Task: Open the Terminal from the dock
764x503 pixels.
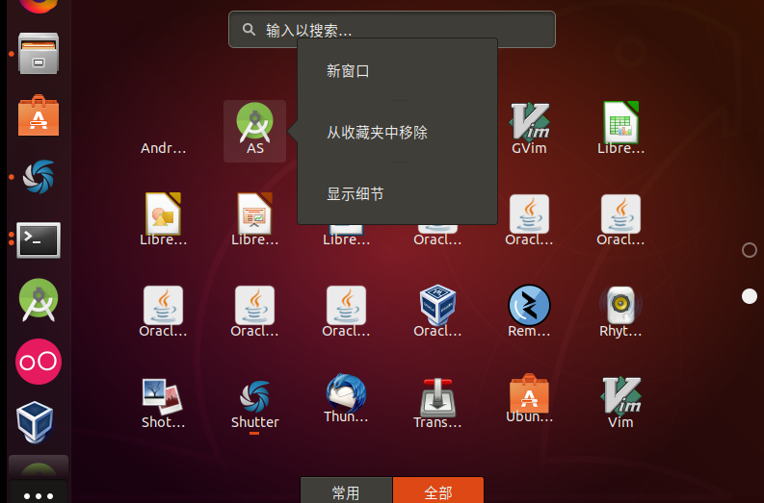Action: [39, 239]
